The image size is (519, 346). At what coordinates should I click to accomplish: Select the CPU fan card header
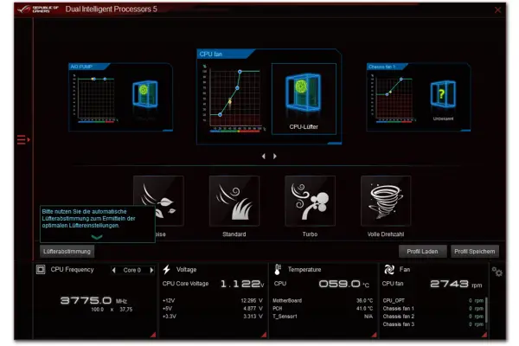[x=225, y=54]
